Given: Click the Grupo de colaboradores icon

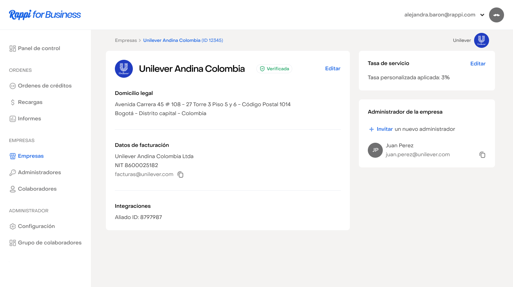Looking at the screenshot, I should tap(13, 243).
